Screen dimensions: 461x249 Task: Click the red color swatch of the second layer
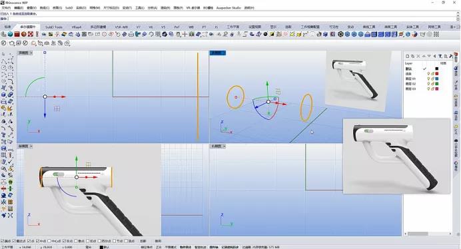437,74
